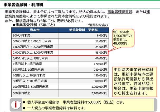Select the 1,200,000円 fee cell
The height and width of the screenshot is (112, 160).
83,87
